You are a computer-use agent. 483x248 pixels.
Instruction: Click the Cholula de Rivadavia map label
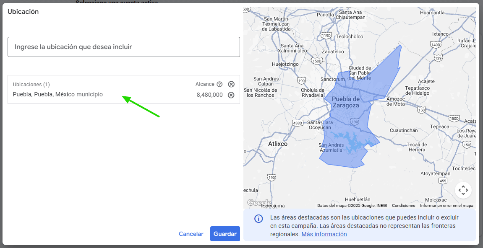point(312,93)
